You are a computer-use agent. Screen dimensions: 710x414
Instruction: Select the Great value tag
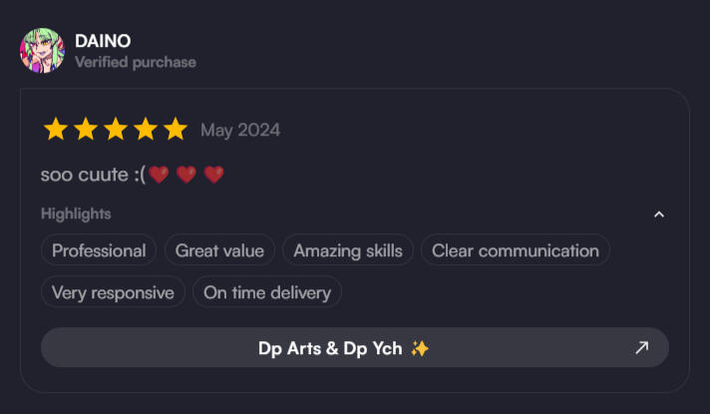point(219,250)
